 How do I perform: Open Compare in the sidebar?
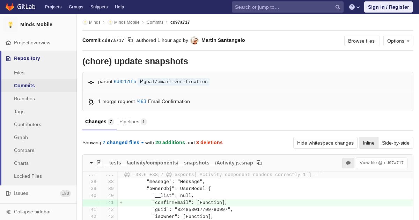click(24, 150)
